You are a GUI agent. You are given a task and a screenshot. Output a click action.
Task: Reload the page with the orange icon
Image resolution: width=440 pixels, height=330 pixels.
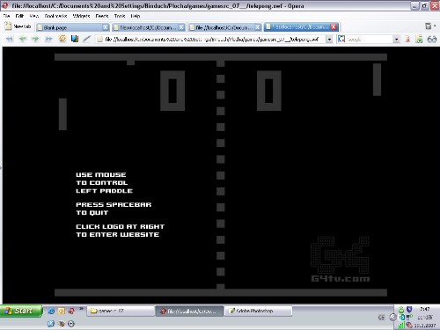pos(62,39)
